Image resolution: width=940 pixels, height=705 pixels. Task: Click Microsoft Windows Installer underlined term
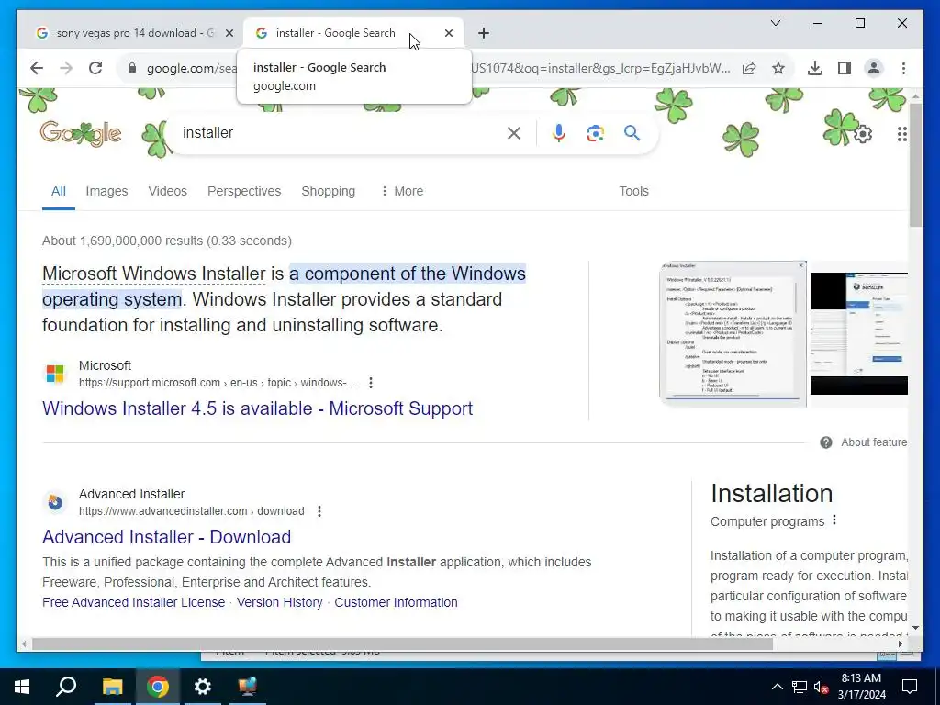[153, 274]
